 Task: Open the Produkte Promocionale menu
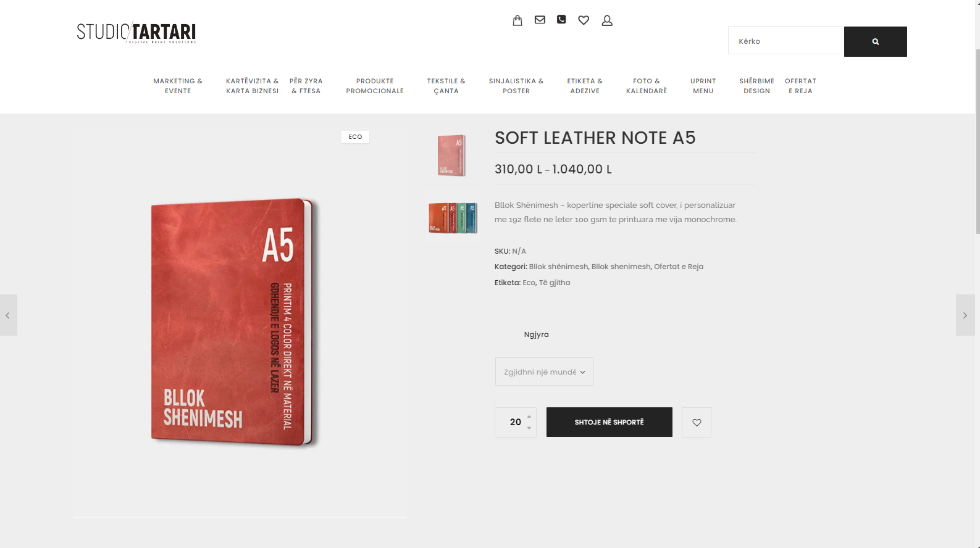pos(375,86)
